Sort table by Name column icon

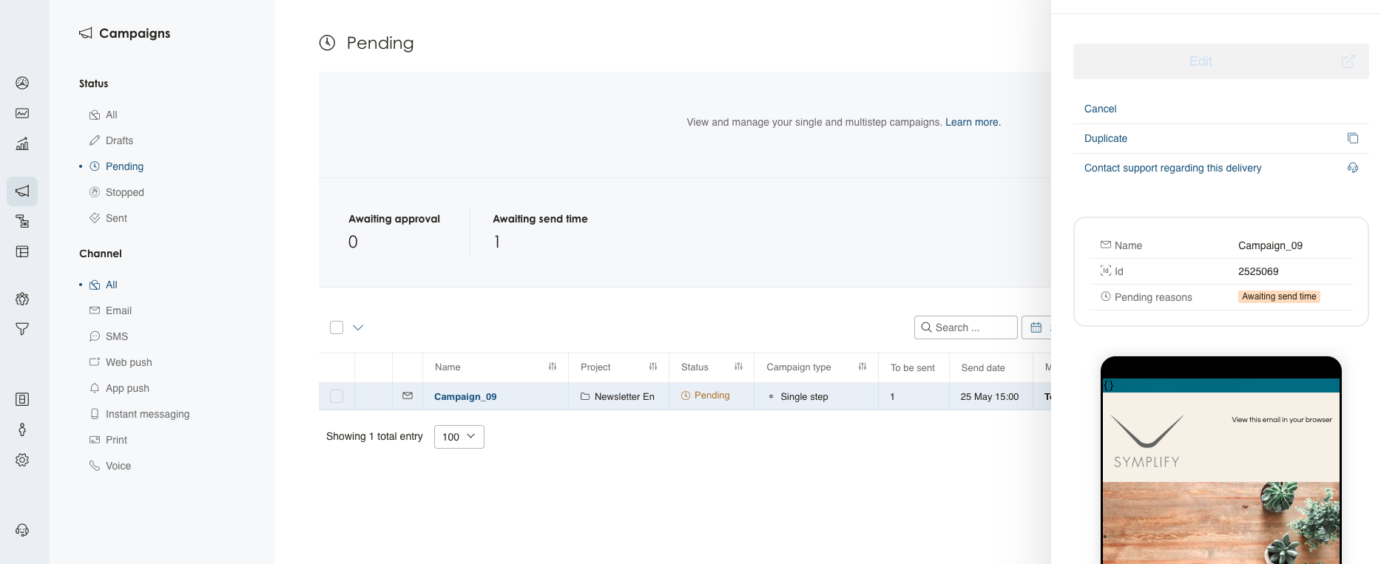point(552,367)
